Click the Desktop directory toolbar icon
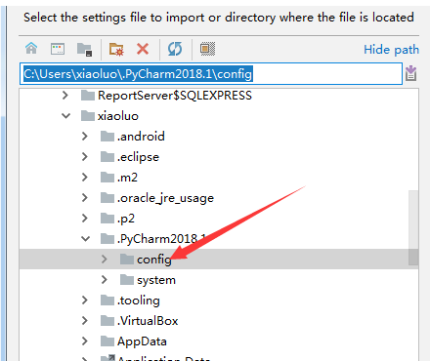This screenshot has height=361, width=430. 58,49
